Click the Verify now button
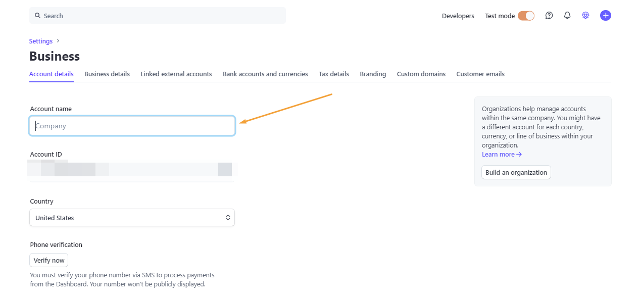Image resolution: width=641 pixels, height=299 pixels. 49,260
